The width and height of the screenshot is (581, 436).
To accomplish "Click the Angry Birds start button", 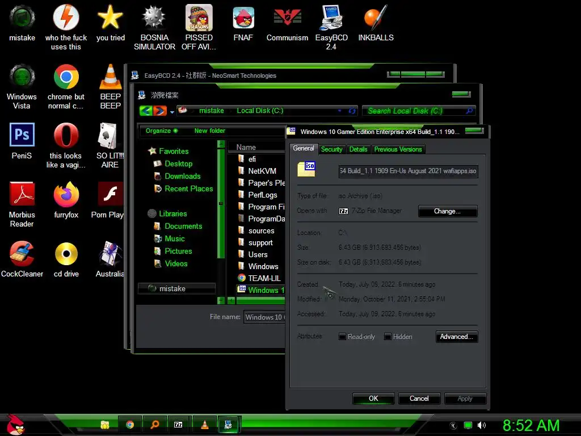I will (x=15, y=425).
